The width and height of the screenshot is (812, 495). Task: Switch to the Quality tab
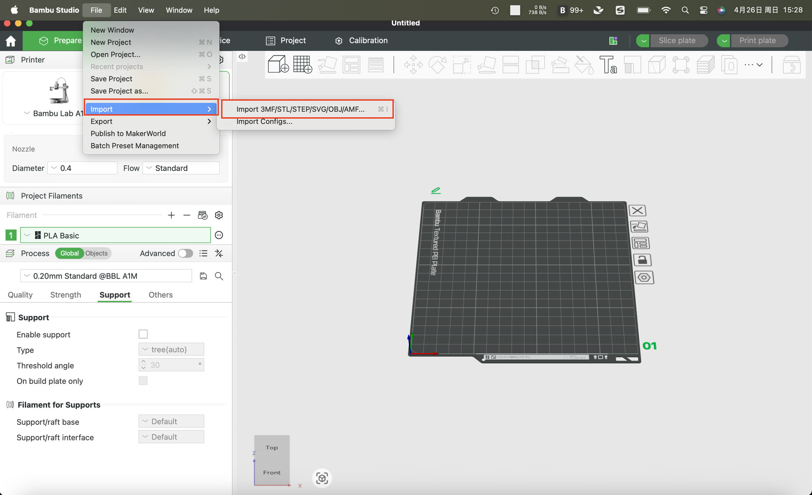pyautogui.click(x=20, y=295)
